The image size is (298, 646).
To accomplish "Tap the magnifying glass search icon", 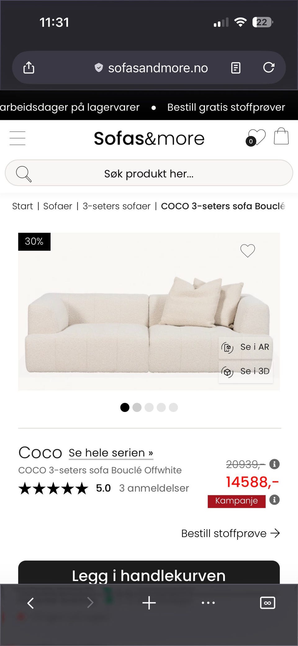I will click(24, 174).
